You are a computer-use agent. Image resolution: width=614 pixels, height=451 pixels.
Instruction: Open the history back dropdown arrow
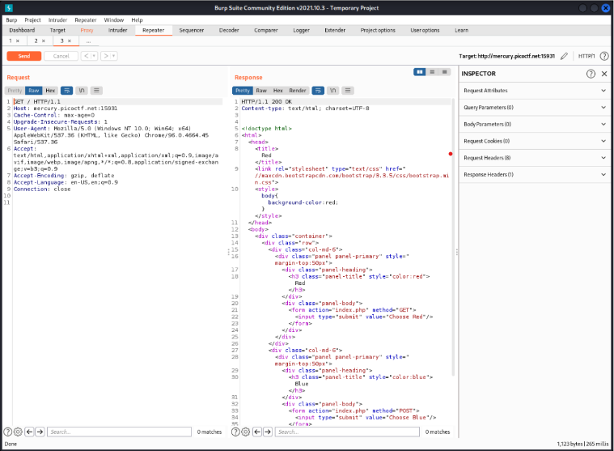94,56
